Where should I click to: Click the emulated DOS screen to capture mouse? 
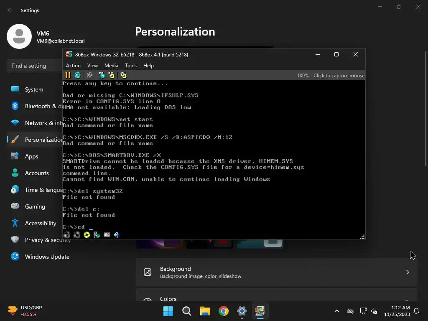click(x=214, y=155)
